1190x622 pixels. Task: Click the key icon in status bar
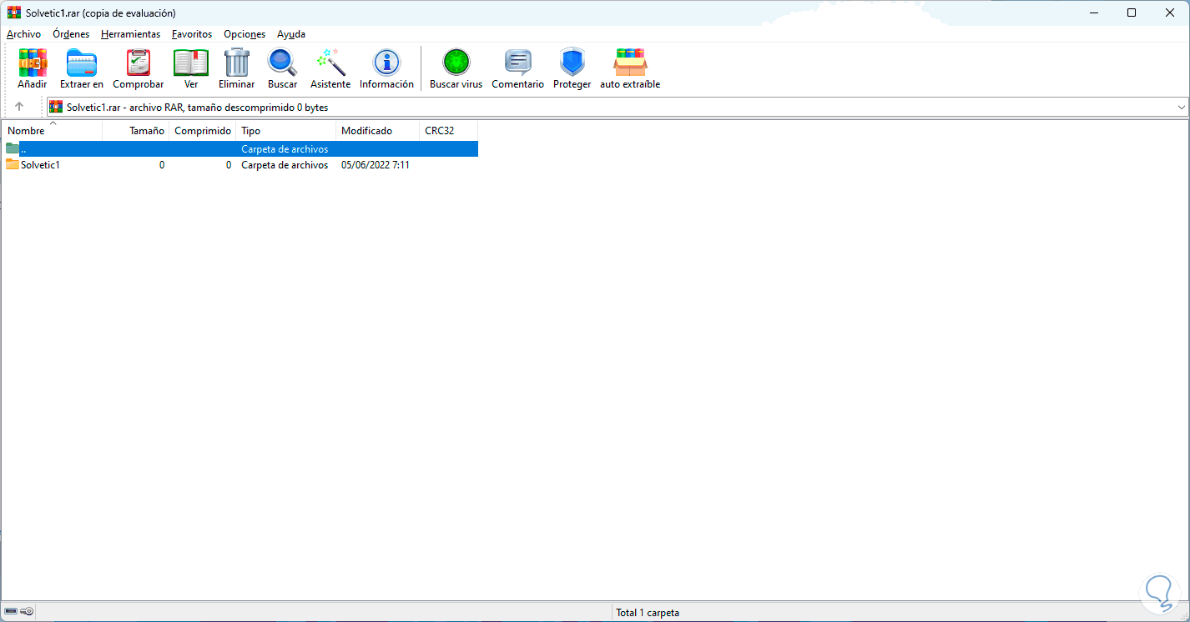pyautogui.click(x=27, y=612)
